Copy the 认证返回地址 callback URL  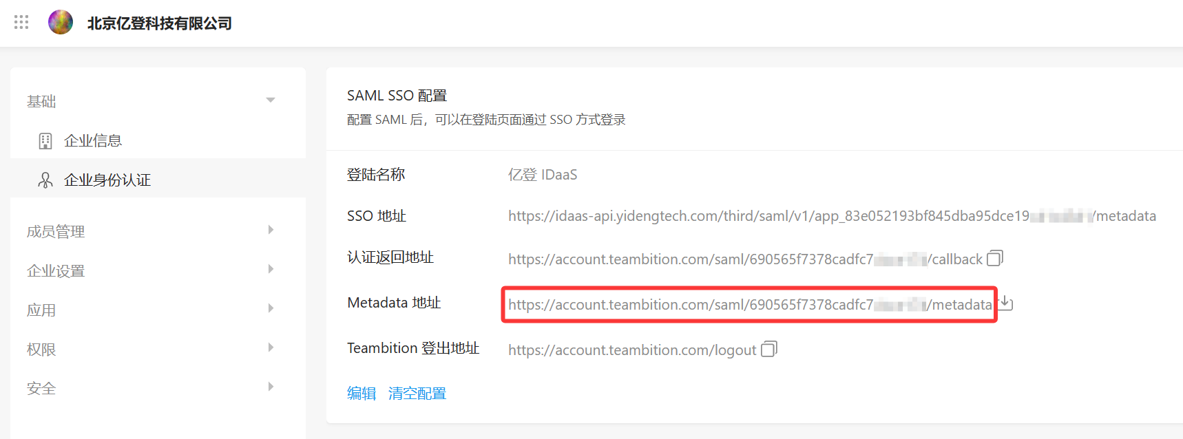(994, 259)
